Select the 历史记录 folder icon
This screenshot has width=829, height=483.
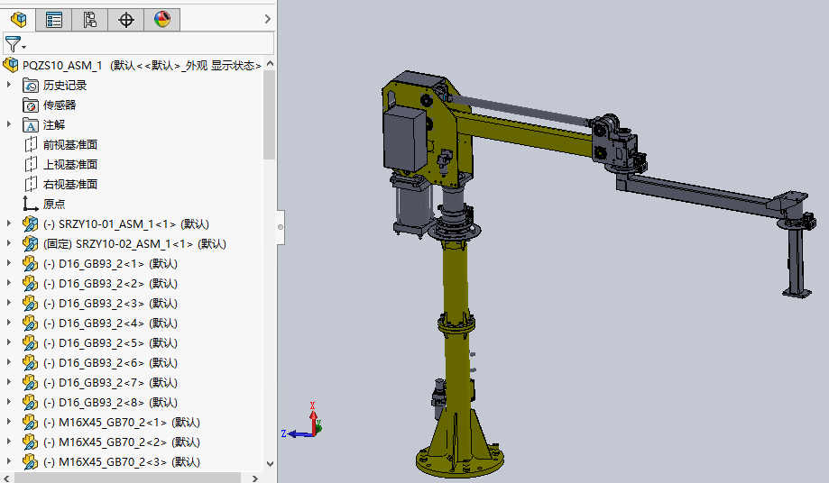click(x=31, y=85)
